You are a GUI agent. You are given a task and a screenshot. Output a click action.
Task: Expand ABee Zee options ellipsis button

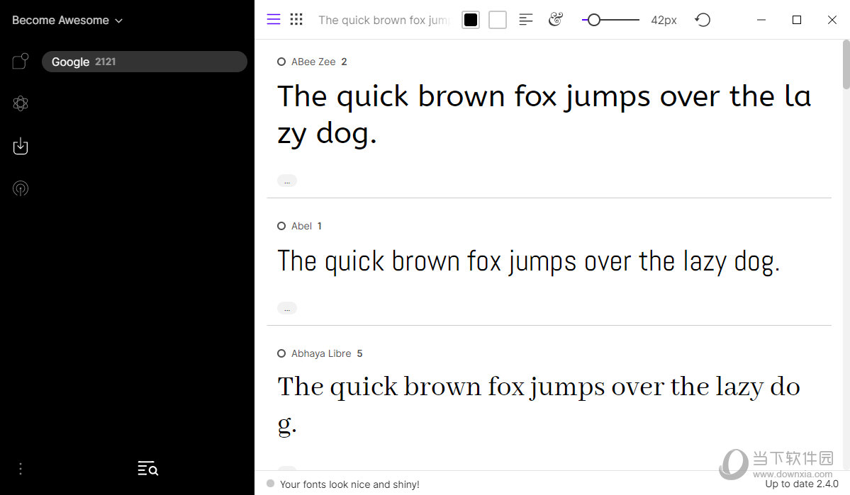click(x=287, y=181)
